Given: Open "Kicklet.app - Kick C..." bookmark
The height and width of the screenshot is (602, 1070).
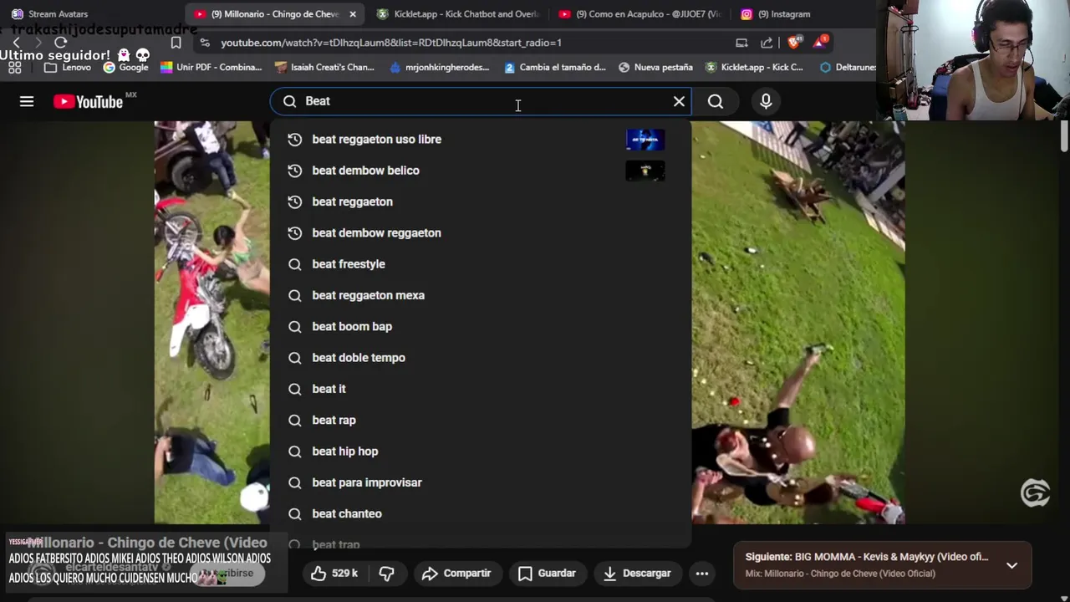Looking at the screenshot, I should 754,67.
